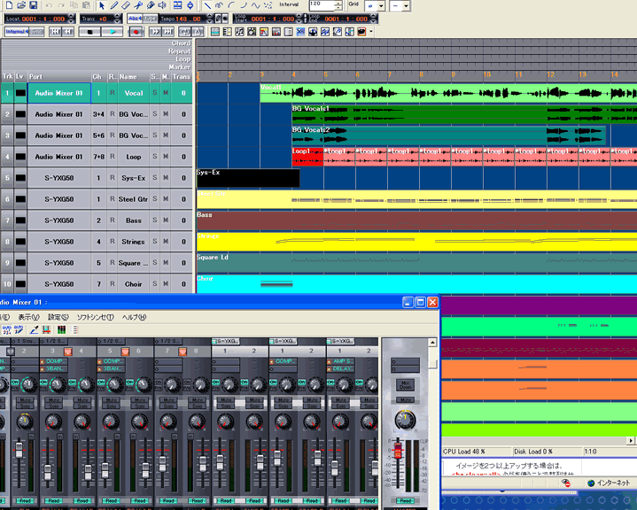Start playback with the play button
637x510 pixels.
coord(113,32)
